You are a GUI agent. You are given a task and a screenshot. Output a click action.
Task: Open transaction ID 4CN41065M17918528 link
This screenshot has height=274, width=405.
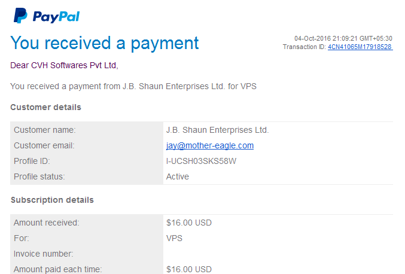click(x=360, y=47)
